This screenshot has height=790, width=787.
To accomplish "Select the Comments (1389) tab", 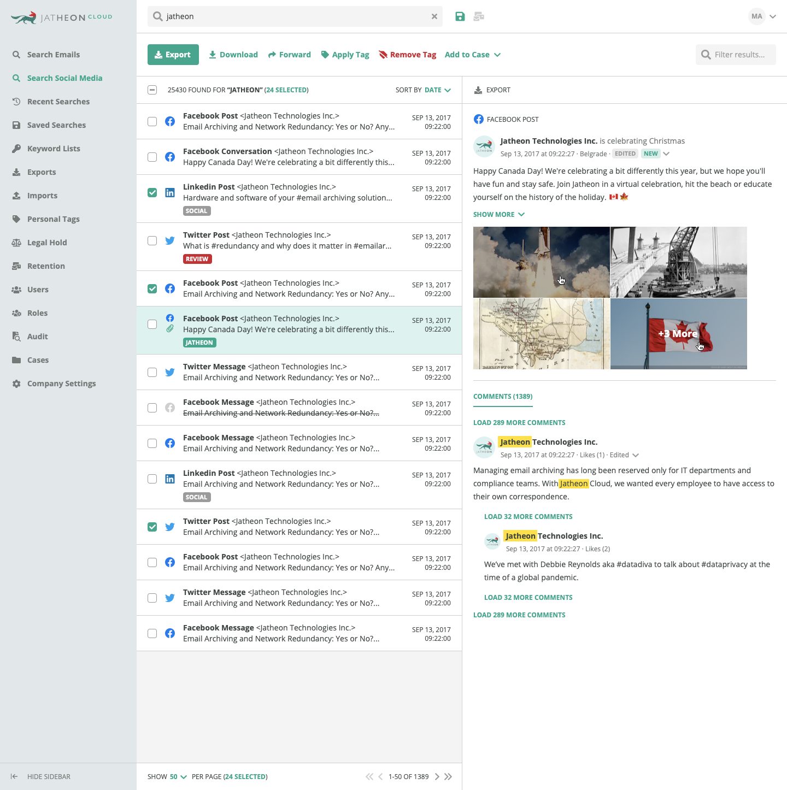I will click(503, 397).
